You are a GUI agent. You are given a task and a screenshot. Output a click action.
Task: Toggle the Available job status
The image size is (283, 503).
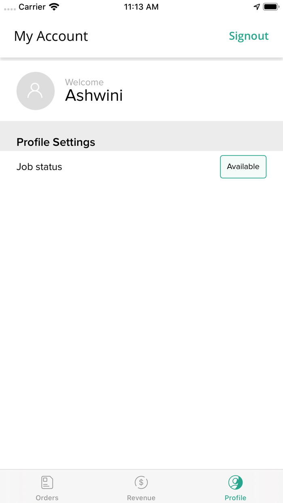coord(243,167)
